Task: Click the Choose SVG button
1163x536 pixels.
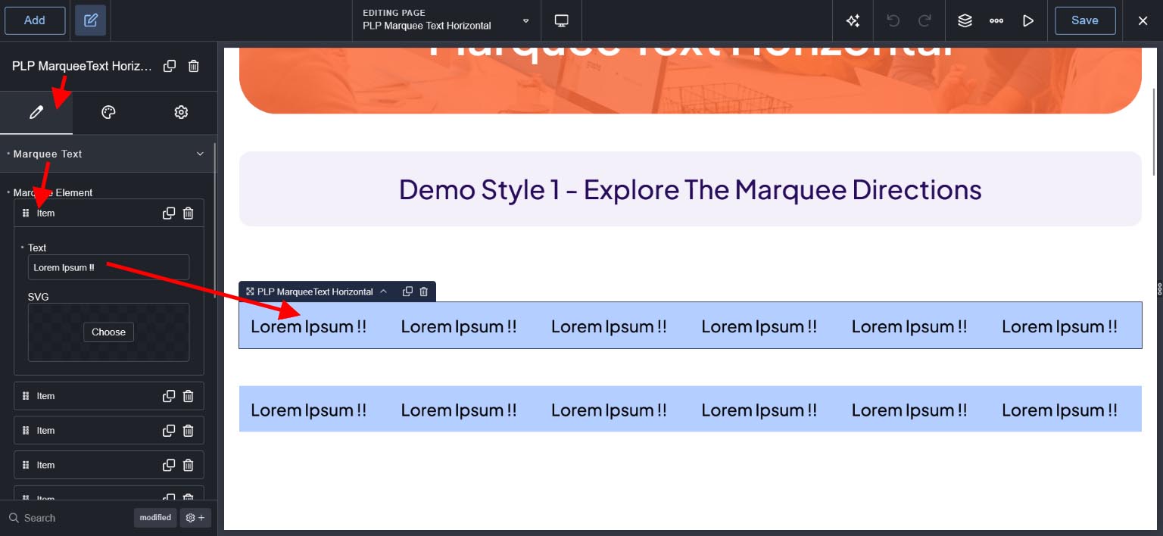Action: tap(108, 332)
